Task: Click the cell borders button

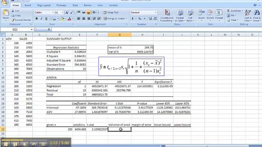Action: (x=54, y=19)
